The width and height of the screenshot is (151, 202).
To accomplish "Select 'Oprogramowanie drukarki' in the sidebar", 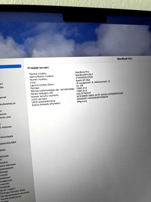I will pyautogui.click(x=15, y=194).
